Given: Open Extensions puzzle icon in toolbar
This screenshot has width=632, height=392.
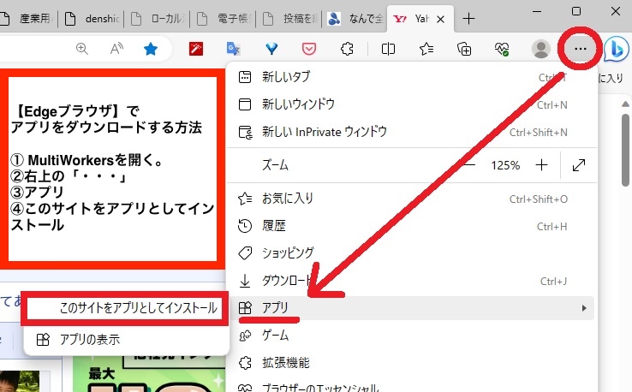Looking at the screenshot, I should 347,49.
